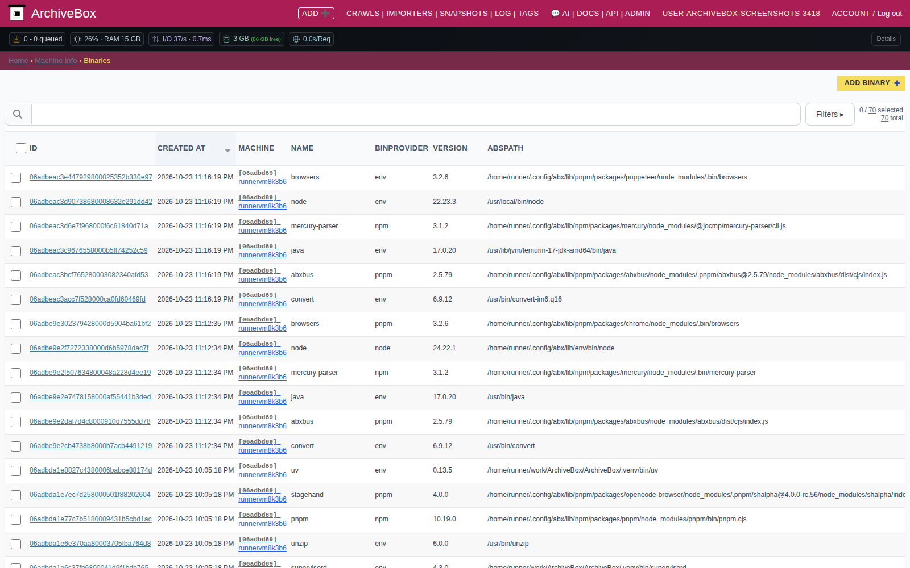Tick the checkbox for unzip 6.0.0 row

[x=16, y=544]
